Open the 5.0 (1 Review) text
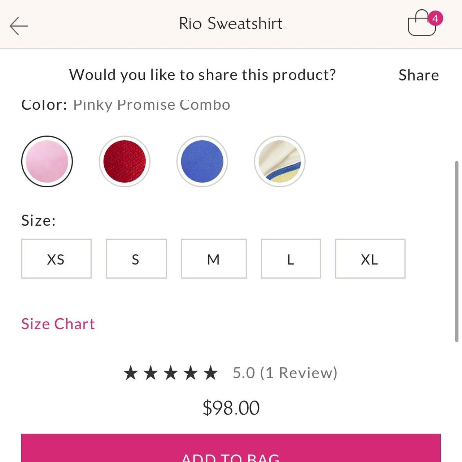Viewport: 462px width, 462px height. pyautogui.click(x=285, y=373)
